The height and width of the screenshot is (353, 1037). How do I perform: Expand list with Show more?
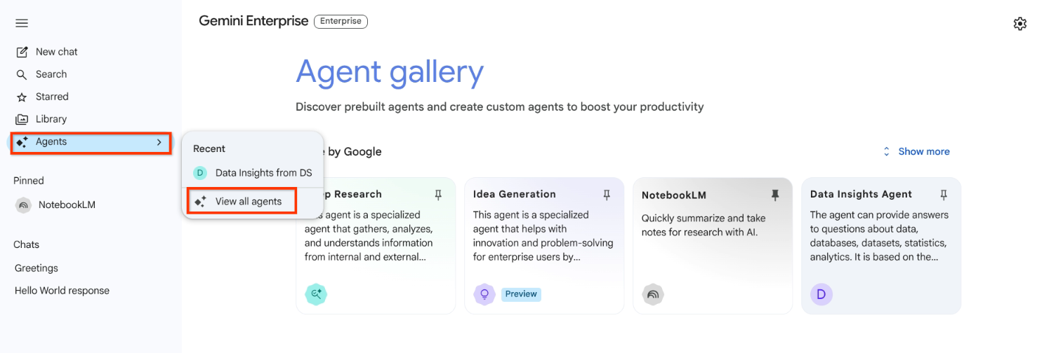[x=916, y=151]
